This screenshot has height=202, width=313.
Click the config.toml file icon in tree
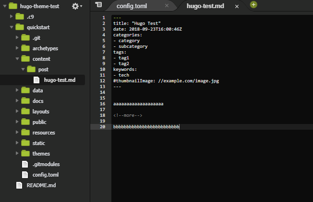(x=25, y=175)
